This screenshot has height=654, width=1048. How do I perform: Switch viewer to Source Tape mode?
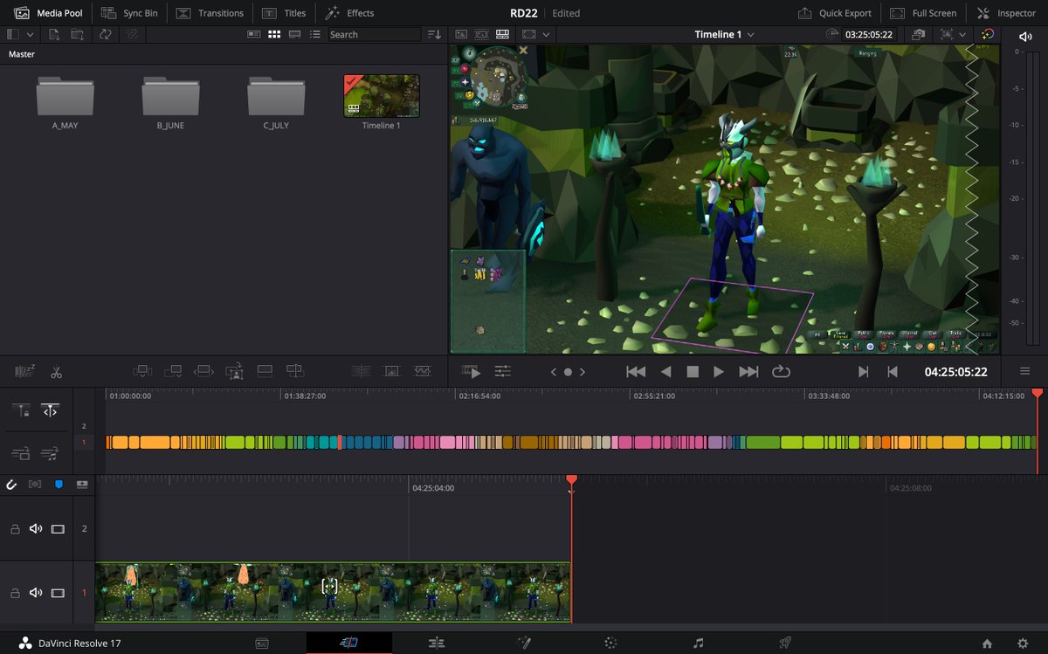481,34
